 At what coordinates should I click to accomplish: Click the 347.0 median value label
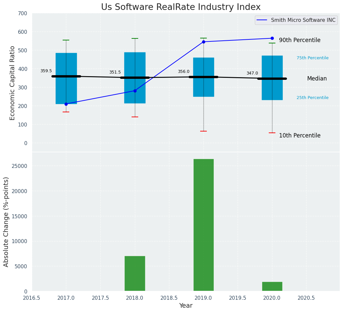tap(252, 73)
